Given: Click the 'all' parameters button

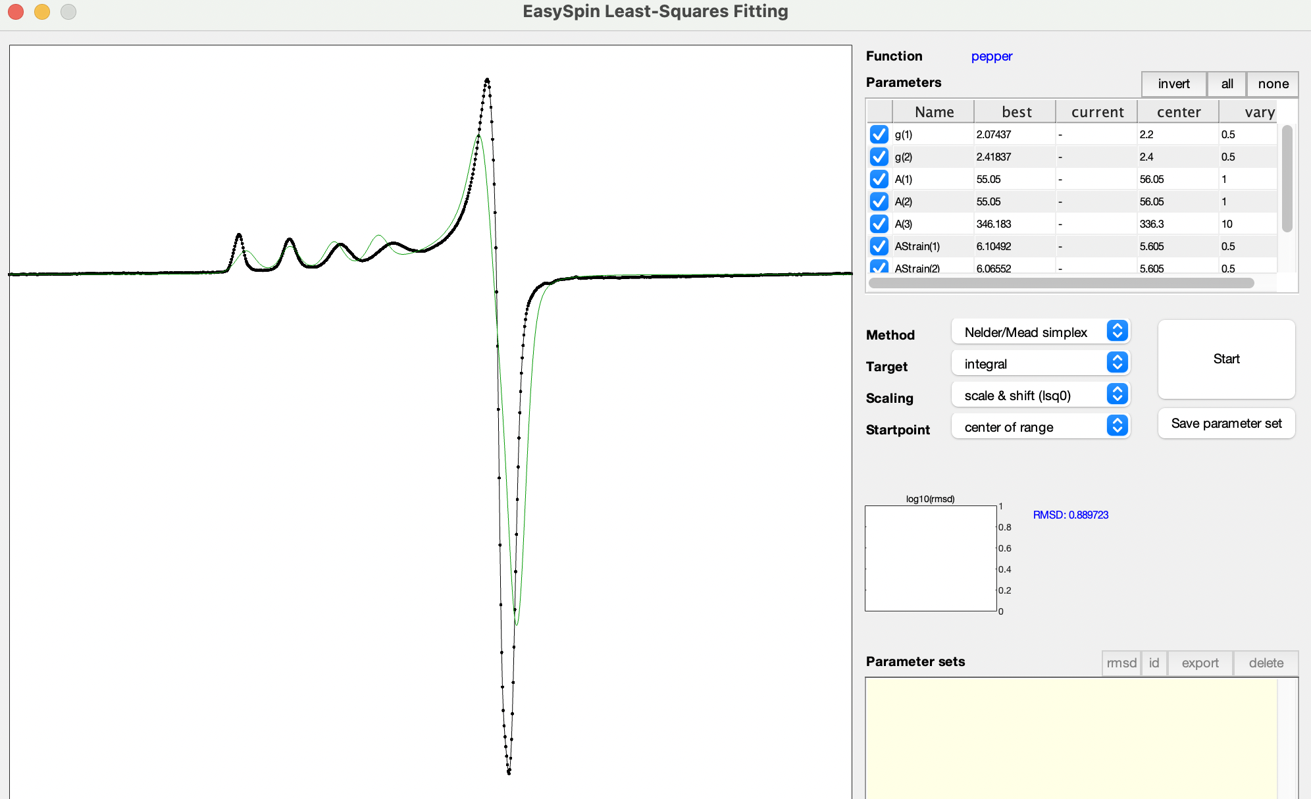Looking at the screenshot, I should click(1227, 84).
